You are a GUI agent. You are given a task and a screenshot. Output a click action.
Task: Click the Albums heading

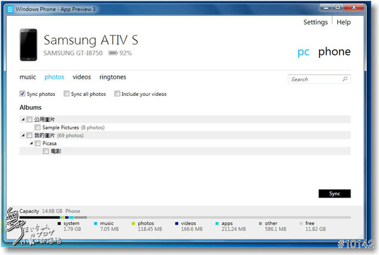(30, 107)
